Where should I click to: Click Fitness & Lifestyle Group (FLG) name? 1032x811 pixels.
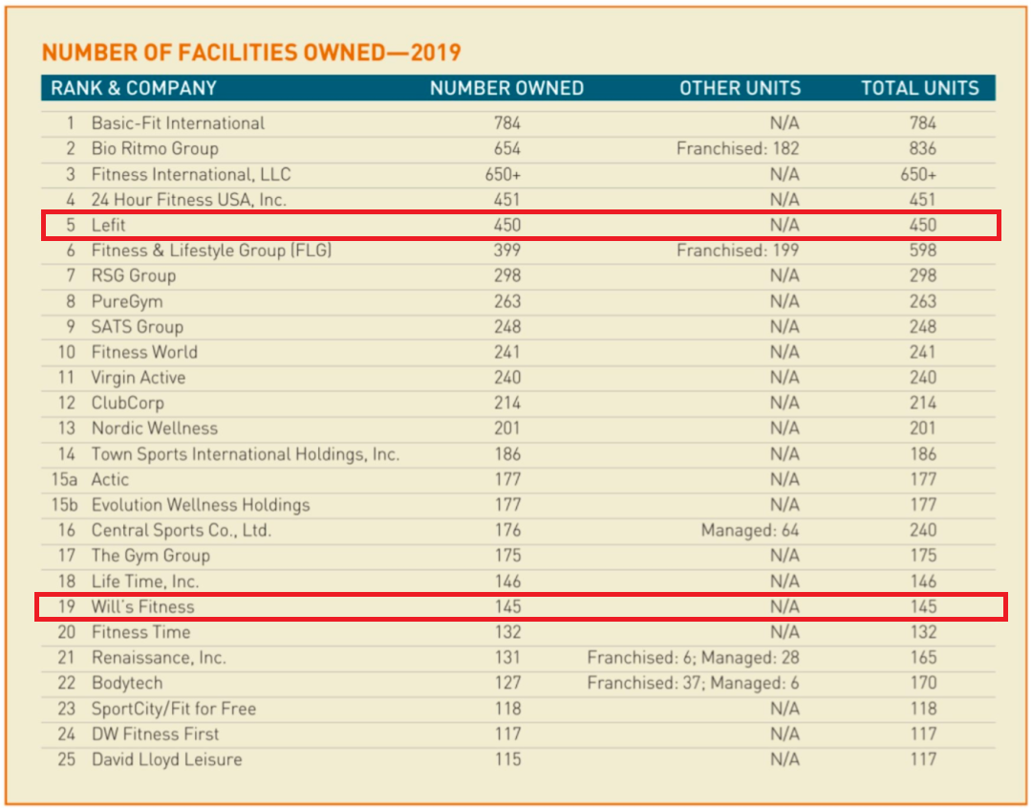[211, 251]
